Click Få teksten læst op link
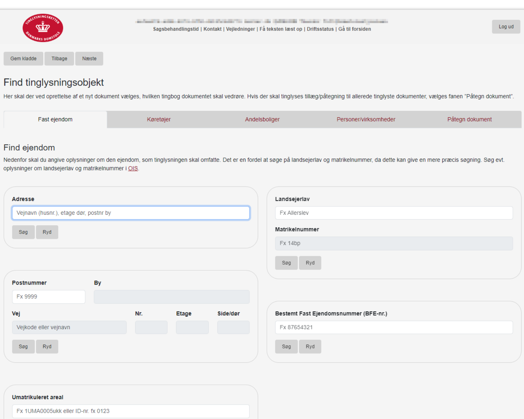Screen dimensions: 524x419 pos(281,29)
